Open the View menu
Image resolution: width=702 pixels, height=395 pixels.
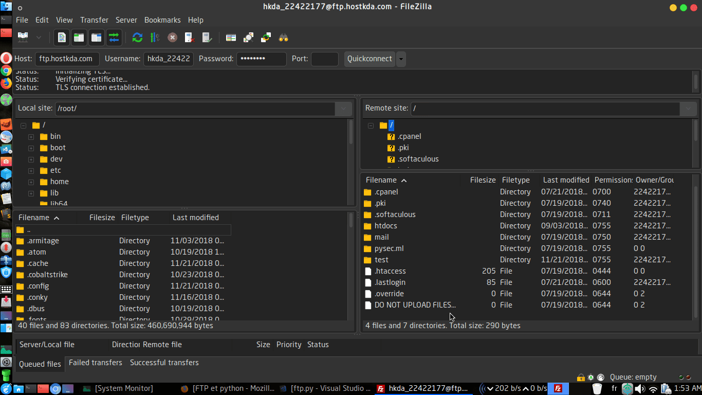pyautogui.click(x=64, y=20)
